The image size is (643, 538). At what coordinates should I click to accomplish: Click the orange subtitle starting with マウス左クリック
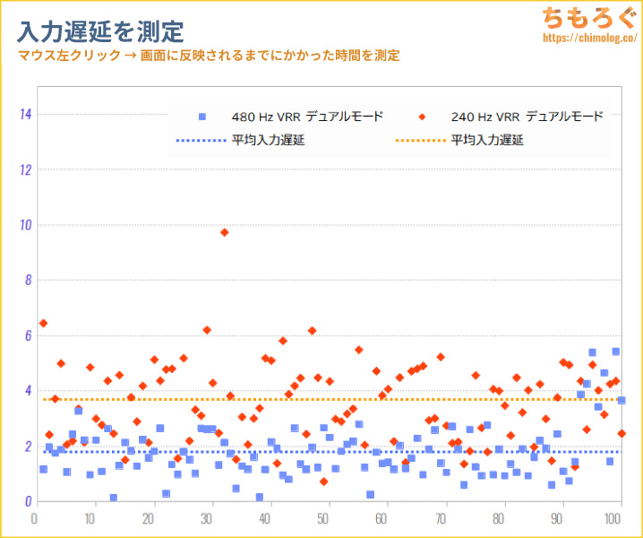208,56
